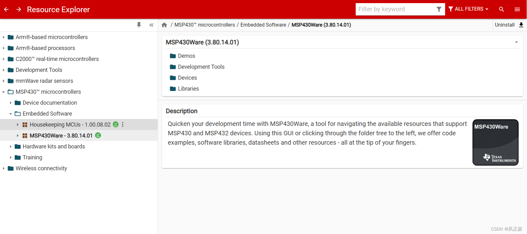Expand Wireless connectivity tree node
Screen dimensions: 527x234
point(3,168)
